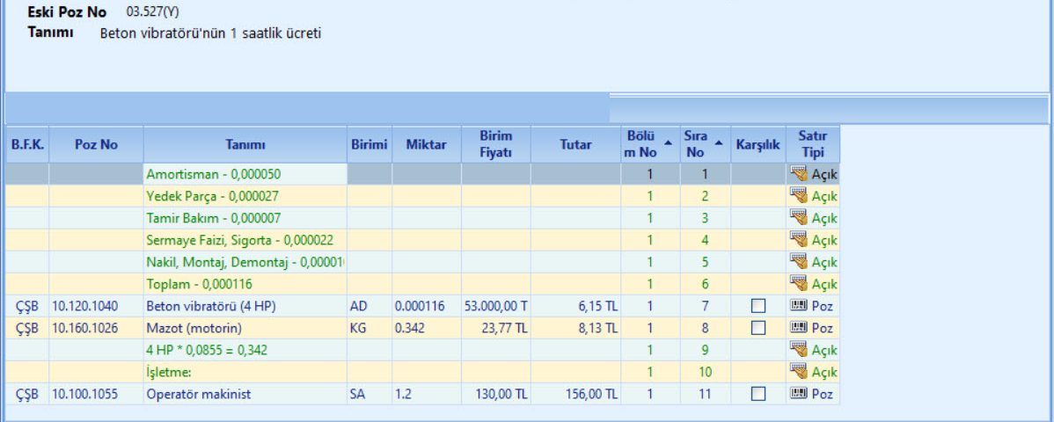Viewport: 1054px width, 422px height.
Task: Click the Poz No column header
Action: point(96,145)
